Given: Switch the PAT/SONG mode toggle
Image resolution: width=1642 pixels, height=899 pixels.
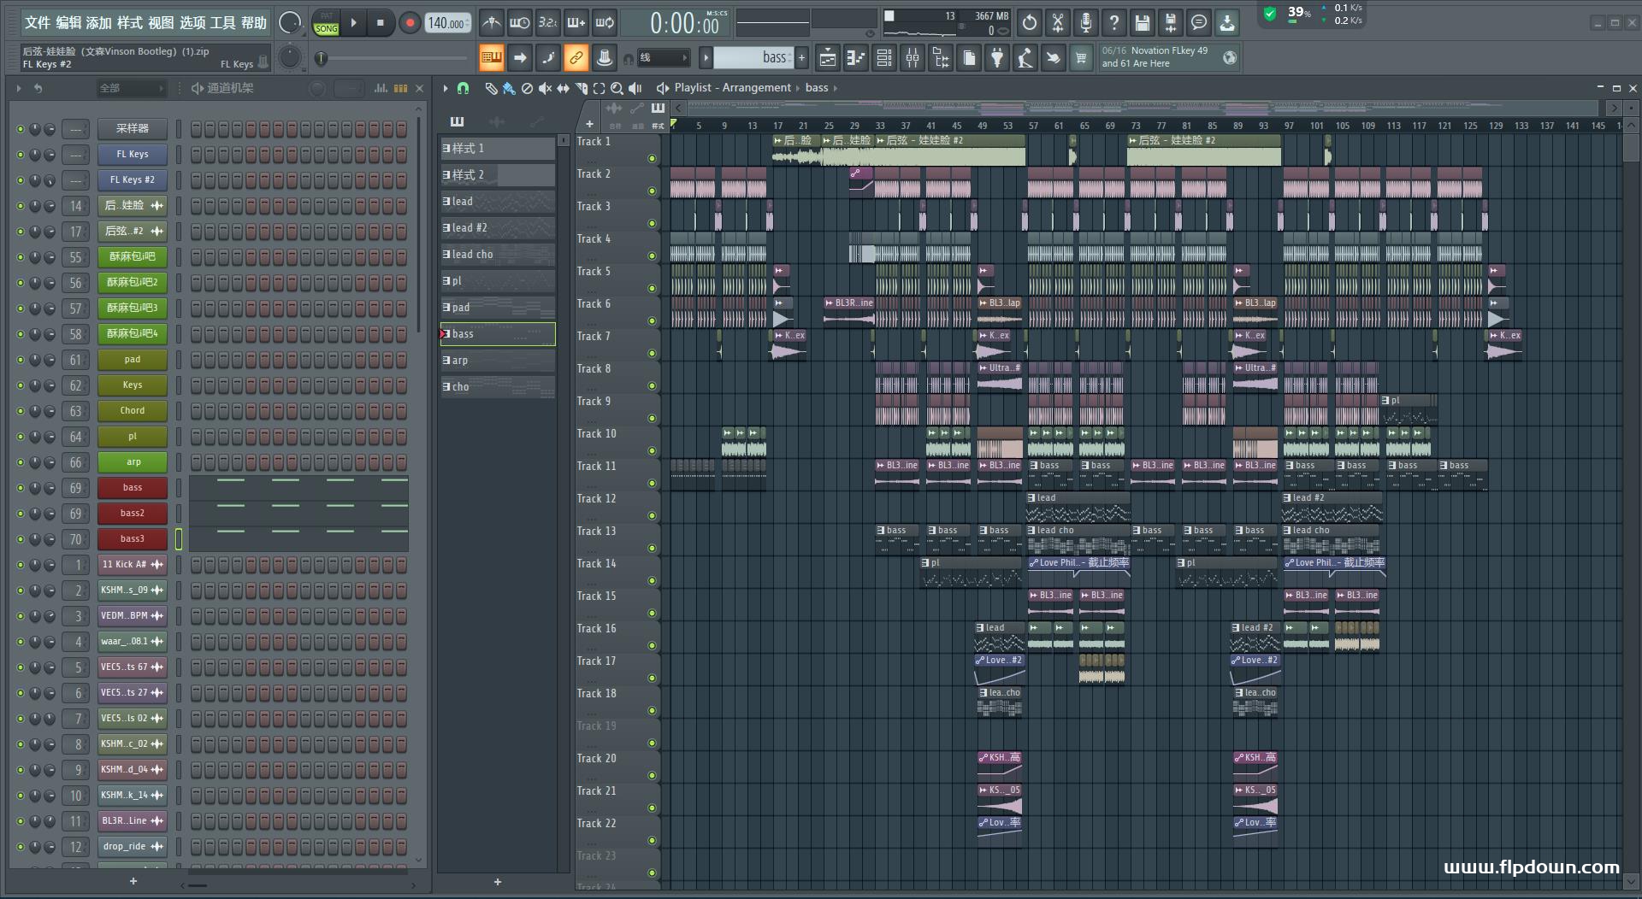Looking at the screenshot, I should [x=326, y=23].
